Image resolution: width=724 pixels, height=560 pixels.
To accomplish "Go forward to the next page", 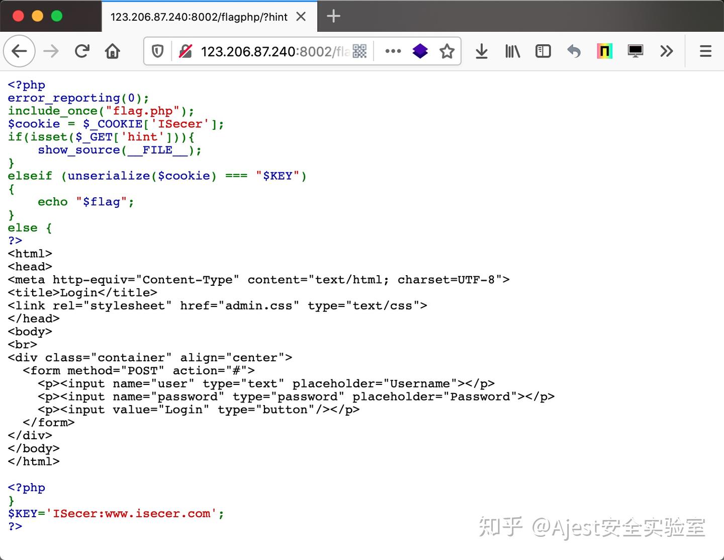I will (51, 51).
